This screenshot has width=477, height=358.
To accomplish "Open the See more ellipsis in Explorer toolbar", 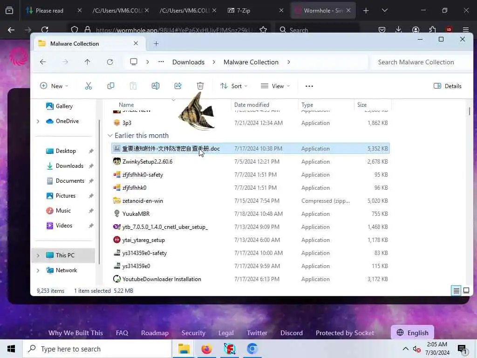I will [x=309, y=86].
